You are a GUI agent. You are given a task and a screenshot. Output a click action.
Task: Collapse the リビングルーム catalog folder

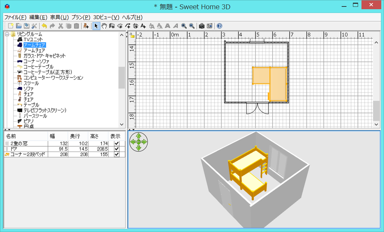tap(7, 34)
